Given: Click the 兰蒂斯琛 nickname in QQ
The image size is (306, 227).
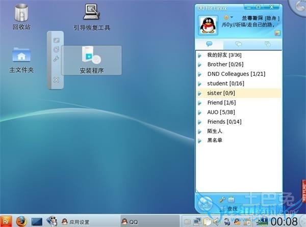Looking at the screenshot, I should coord(252,18).
